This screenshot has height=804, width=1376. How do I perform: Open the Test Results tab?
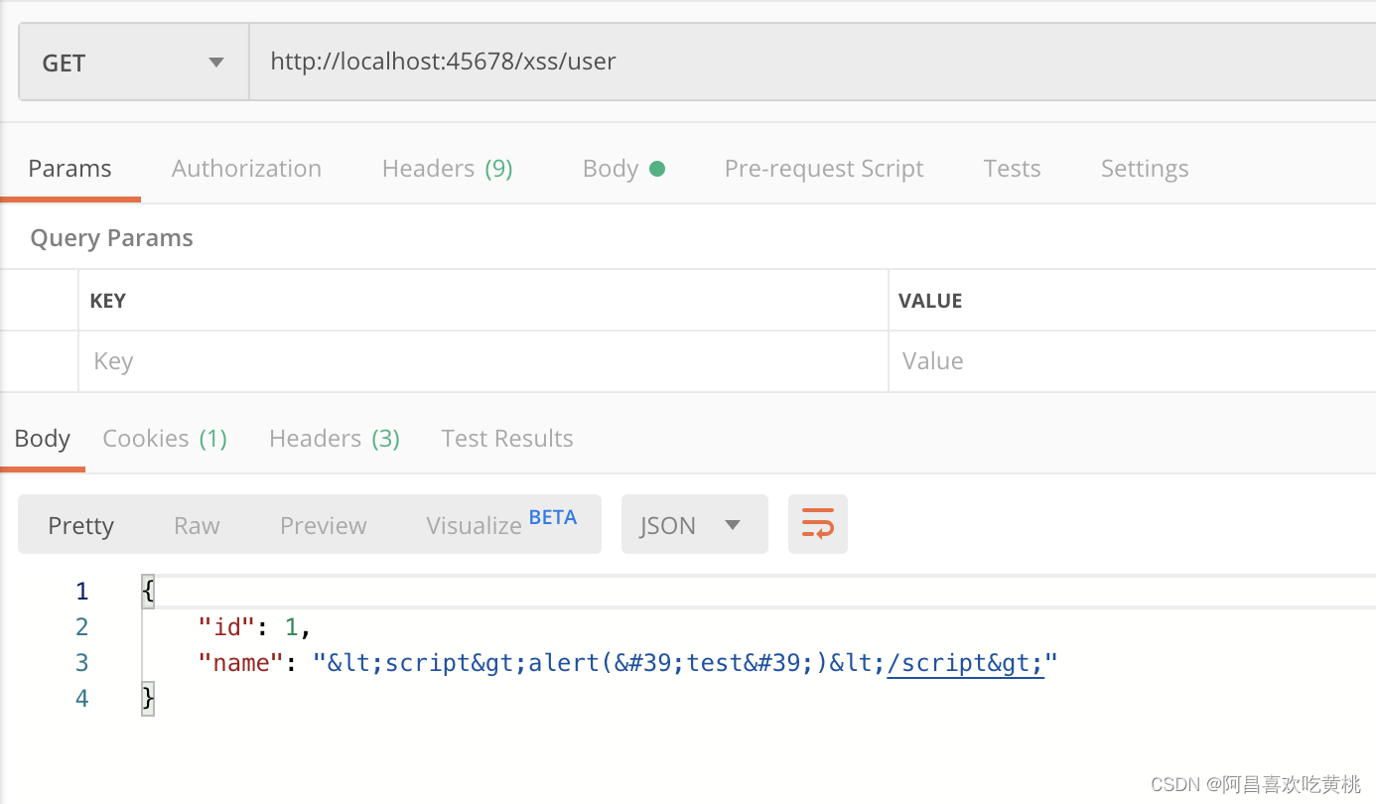click(507, 439)
